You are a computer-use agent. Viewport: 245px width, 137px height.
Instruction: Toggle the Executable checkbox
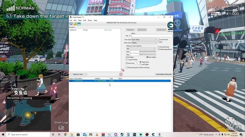147,57
